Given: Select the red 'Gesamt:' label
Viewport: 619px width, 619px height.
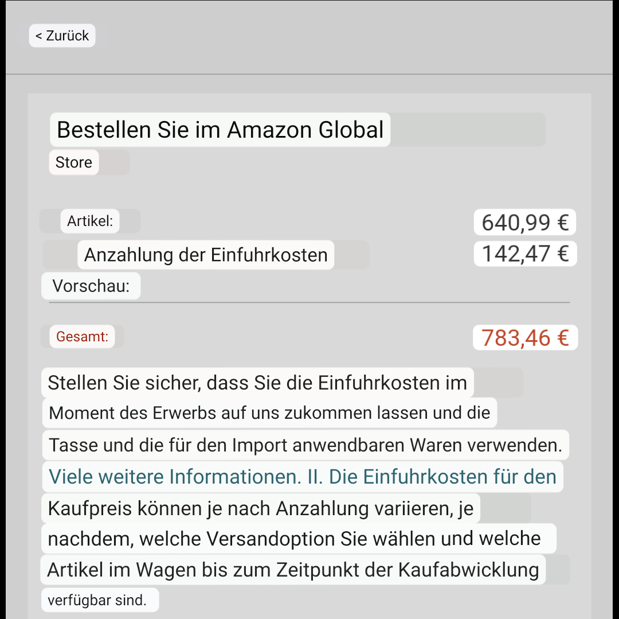Looking at the screenshot, I should (82, 336).
